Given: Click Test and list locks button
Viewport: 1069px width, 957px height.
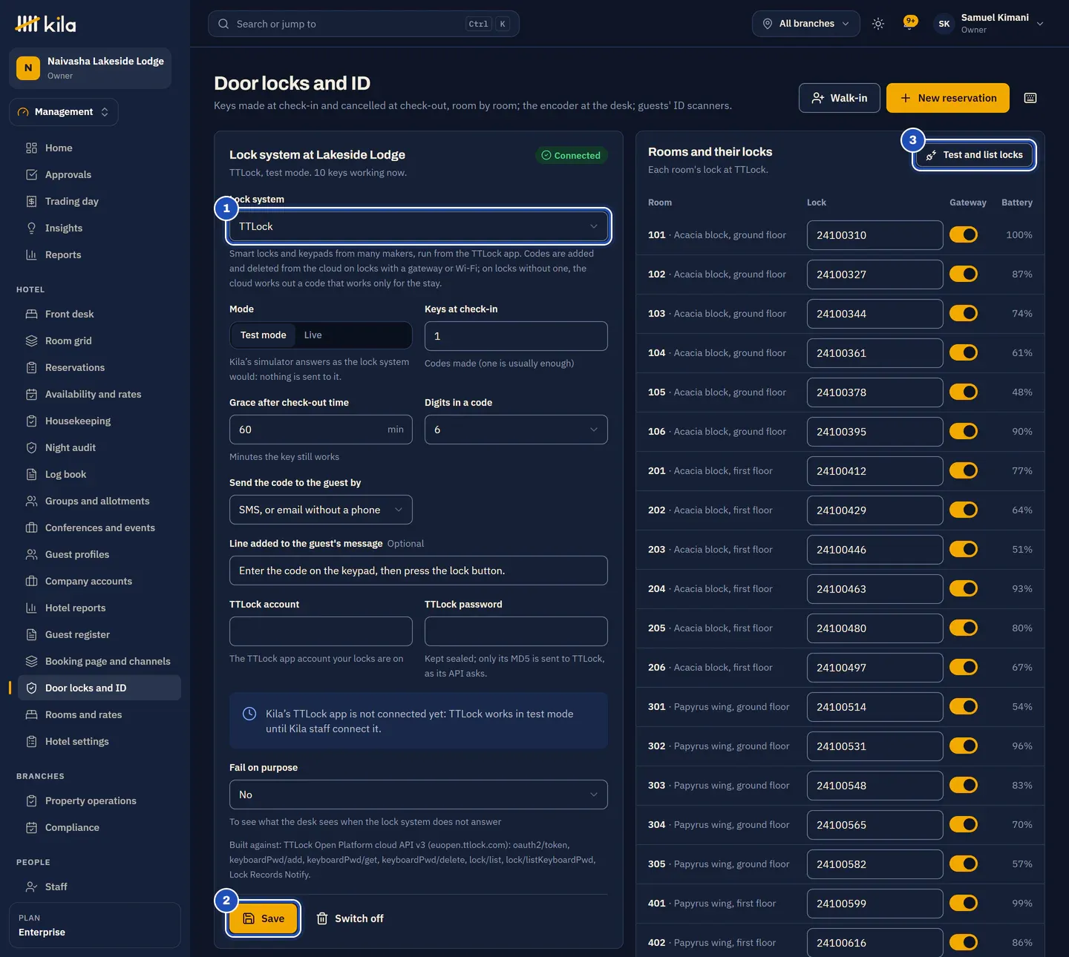Looking at the screenshot, I should pos(974,155).
